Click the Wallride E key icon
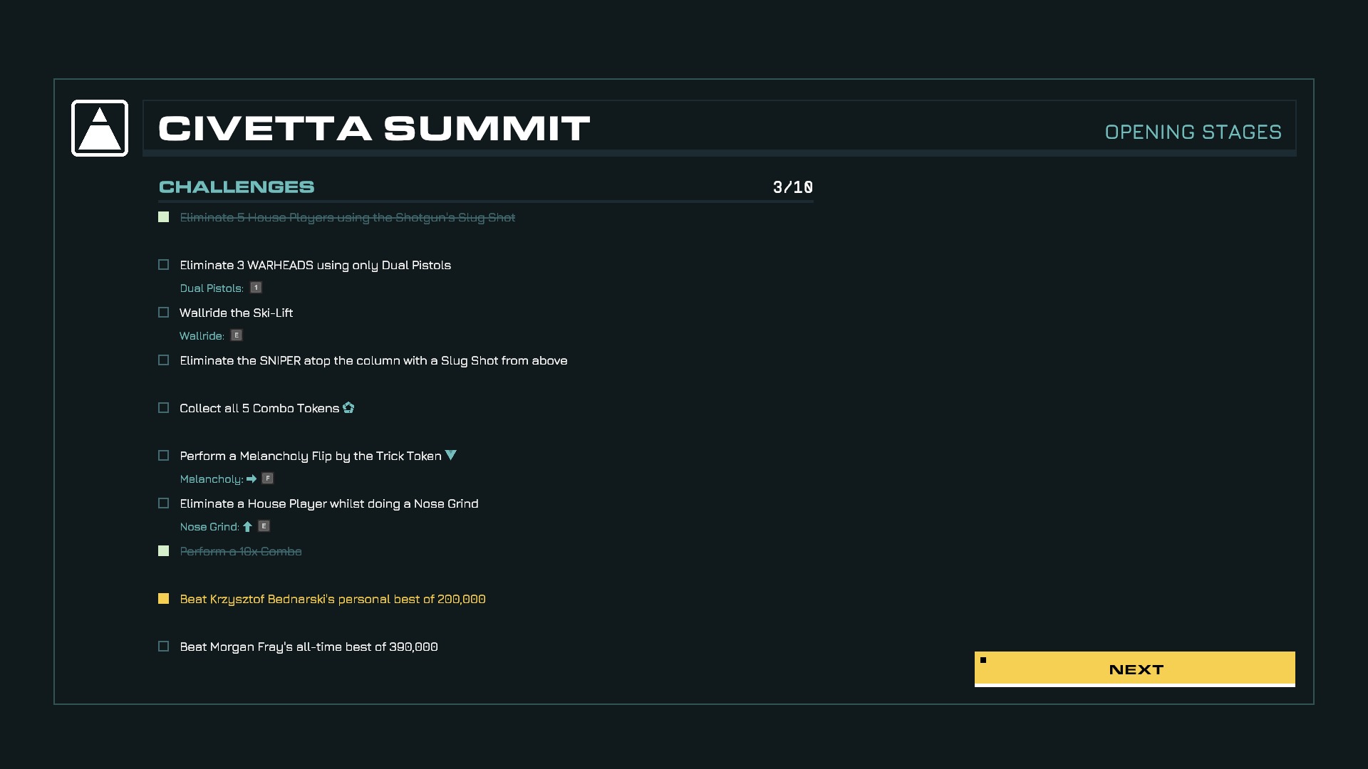 coord(237,335)
